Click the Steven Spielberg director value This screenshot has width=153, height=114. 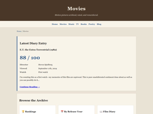tap(45, 65)
